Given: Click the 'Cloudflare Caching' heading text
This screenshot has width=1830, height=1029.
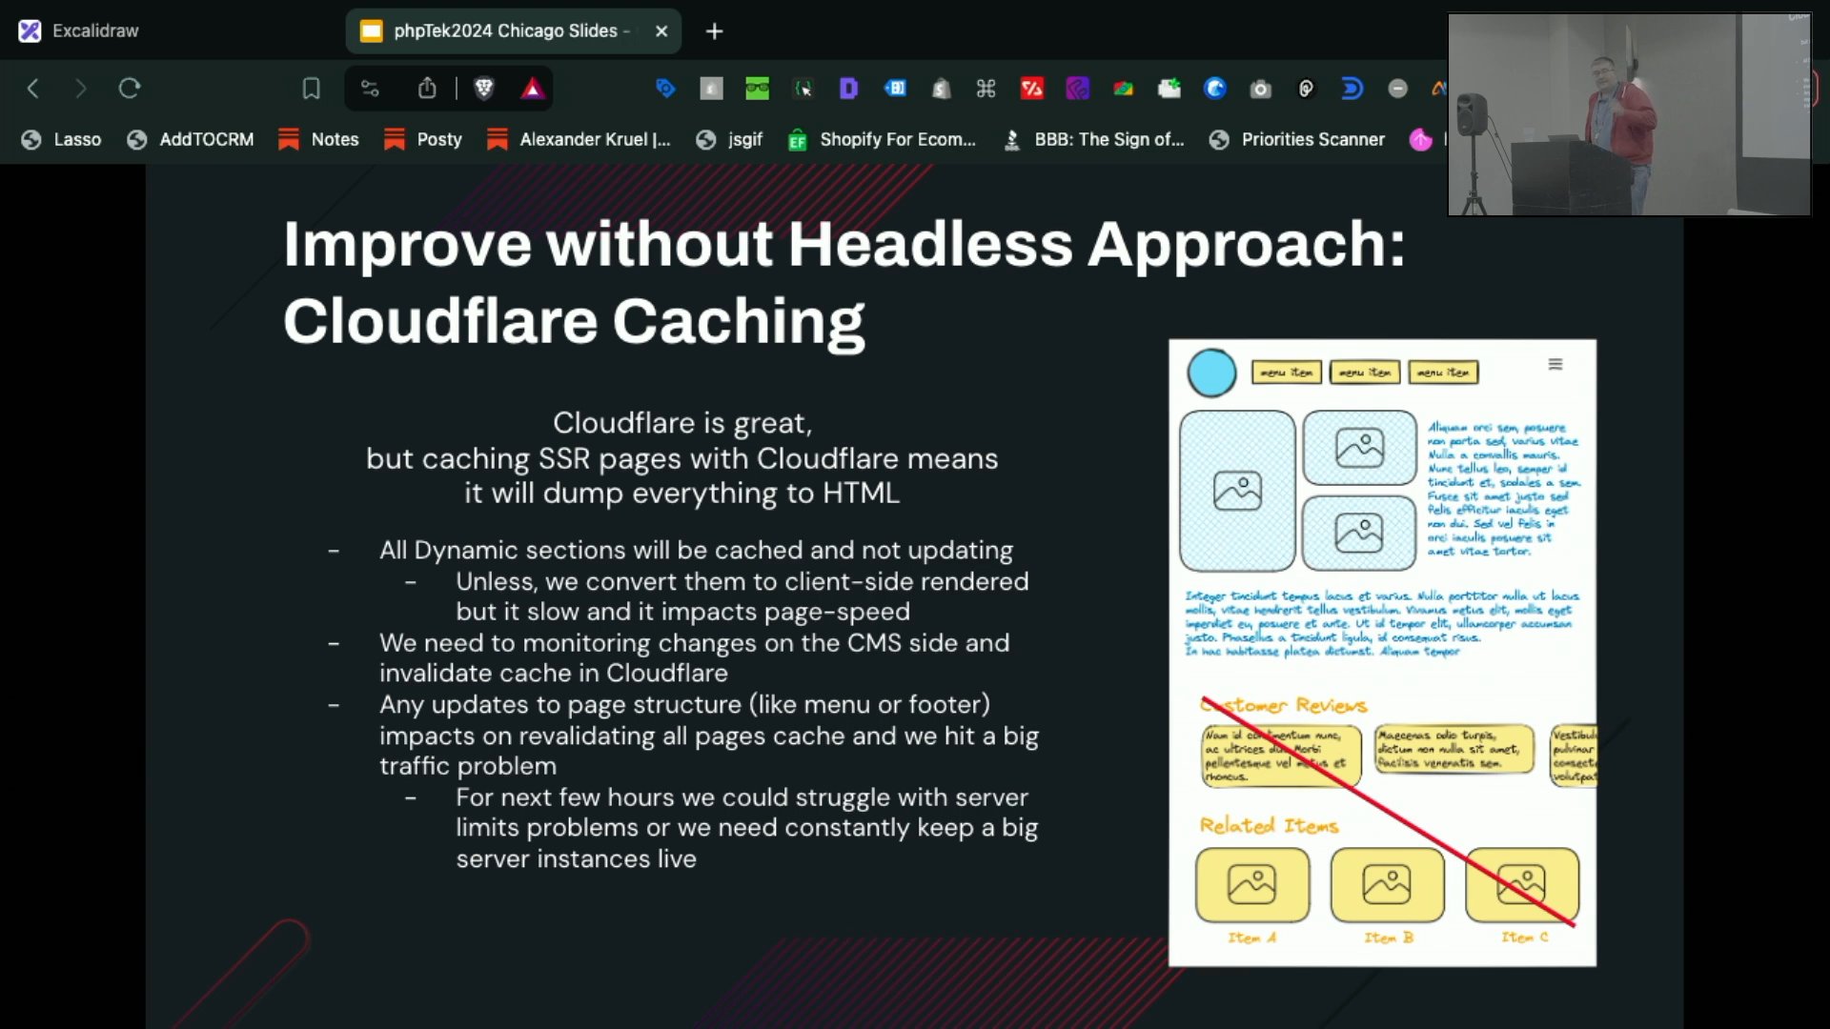Looking at the screenshot, I should 574,321.
